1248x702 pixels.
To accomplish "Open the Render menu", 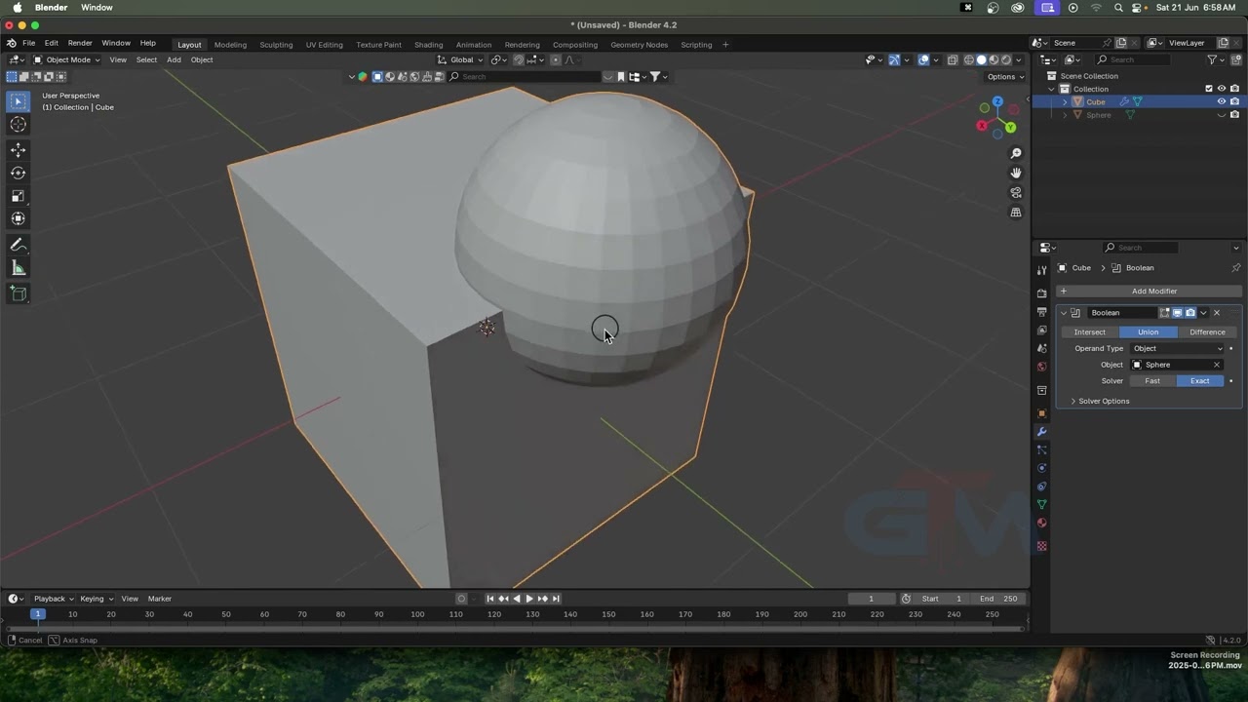I will tap(80, 44).
